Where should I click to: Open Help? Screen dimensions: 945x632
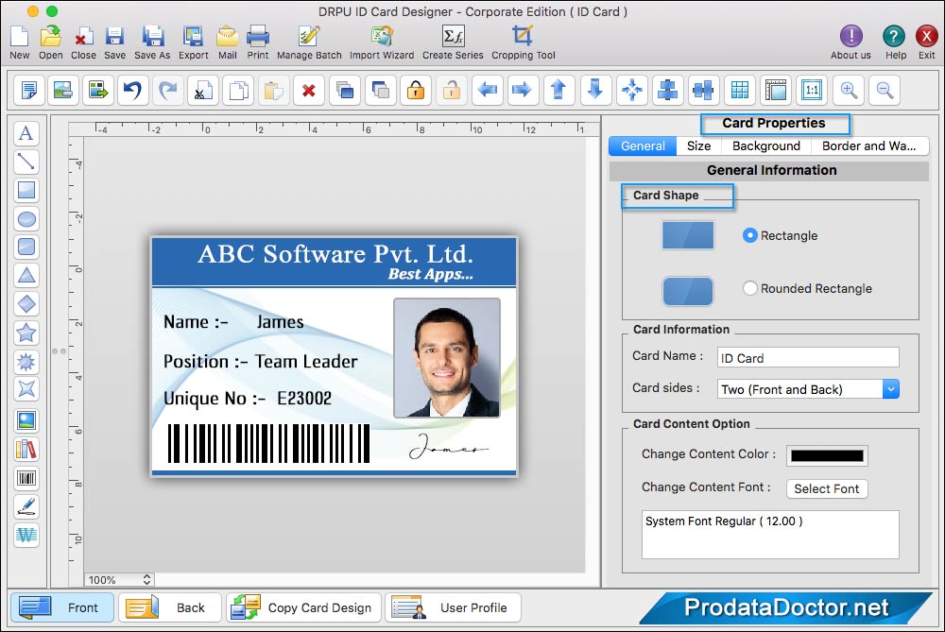(x=895, y=43)
